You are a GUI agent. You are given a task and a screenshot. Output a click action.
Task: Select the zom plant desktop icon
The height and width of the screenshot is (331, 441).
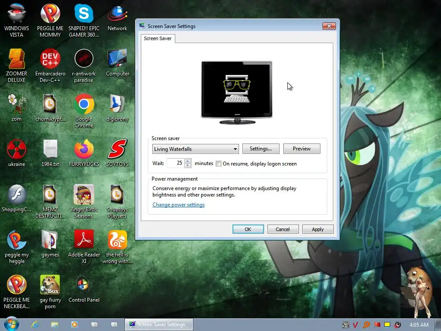17,107
